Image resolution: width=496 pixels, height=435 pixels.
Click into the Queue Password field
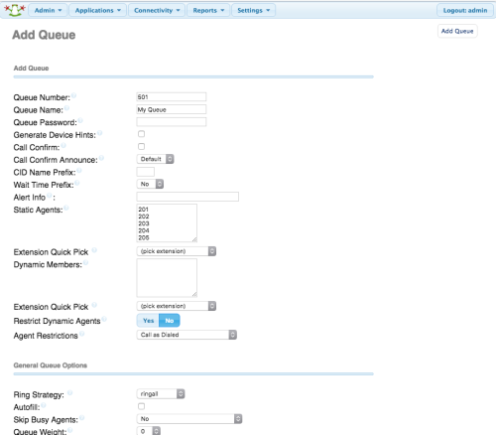point(172,122)
